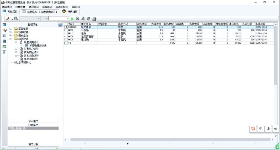Image resolution: width=280 pixels, height=150 pixels.
Task: Click the magnifier preview icon beside pencil
Action: [16, 18]
